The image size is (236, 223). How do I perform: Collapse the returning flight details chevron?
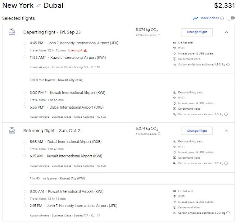[226, 131]
